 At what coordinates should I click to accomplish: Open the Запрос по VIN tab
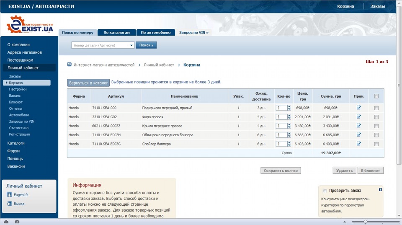click(193, 33)
